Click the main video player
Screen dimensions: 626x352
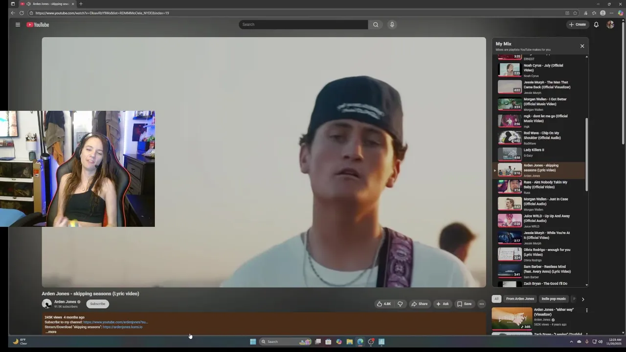point(264,162)
